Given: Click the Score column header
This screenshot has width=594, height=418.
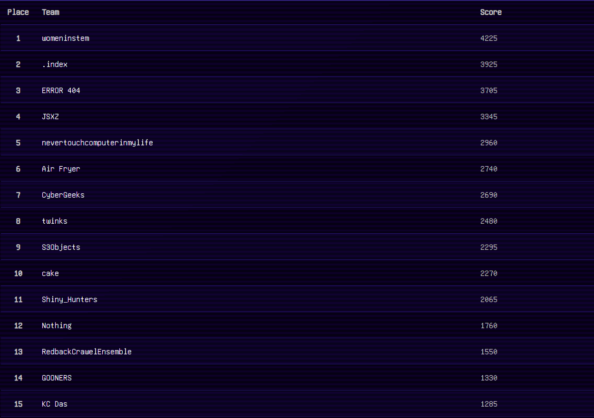Looking at the screenshot, I should pos(491,12).
